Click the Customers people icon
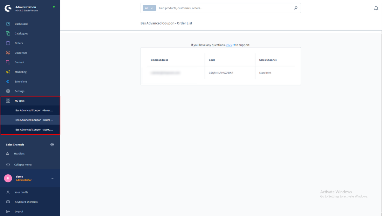Image resolution: width=382 pixels, height=216 pixels. pyautogui.click(x=8, y=53)
